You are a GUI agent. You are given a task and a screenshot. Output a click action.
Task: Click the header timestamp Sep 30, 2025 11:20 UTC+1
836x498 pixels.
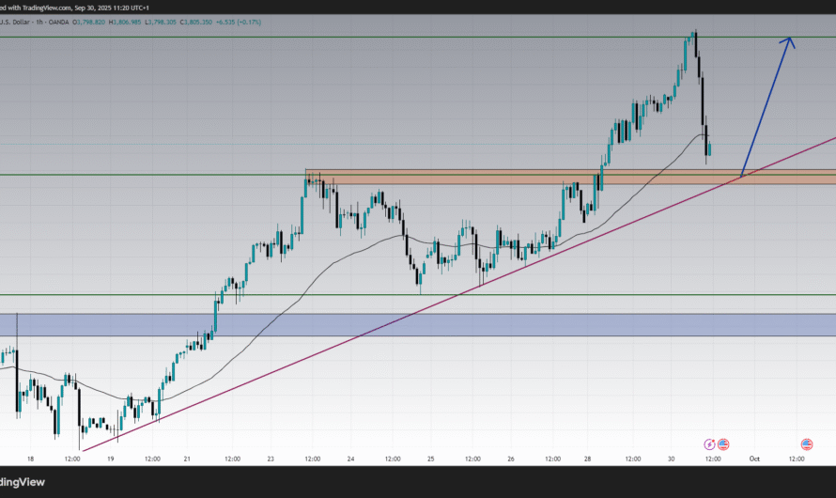(x=112, y=8)
